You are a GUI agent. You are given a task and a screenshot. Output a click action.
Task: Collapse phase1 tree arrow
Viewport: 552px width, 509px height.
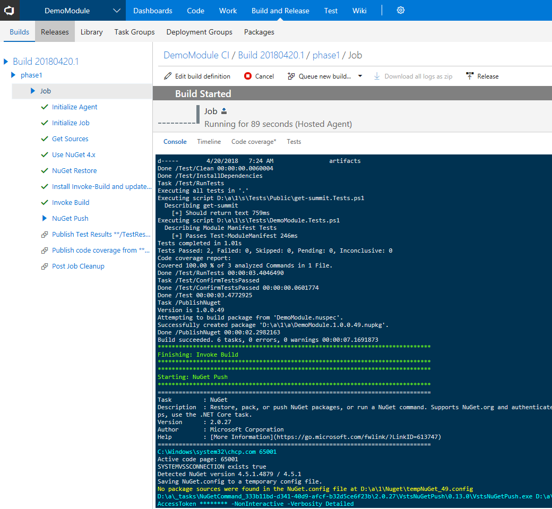13,75
